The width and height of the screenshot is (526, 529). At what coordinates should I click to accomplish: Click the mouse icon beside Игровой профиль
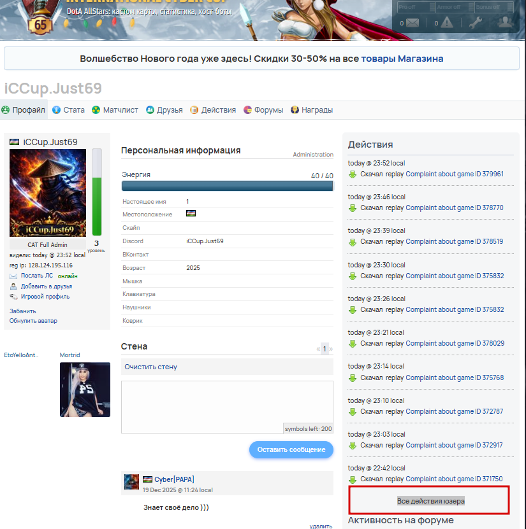13,297
